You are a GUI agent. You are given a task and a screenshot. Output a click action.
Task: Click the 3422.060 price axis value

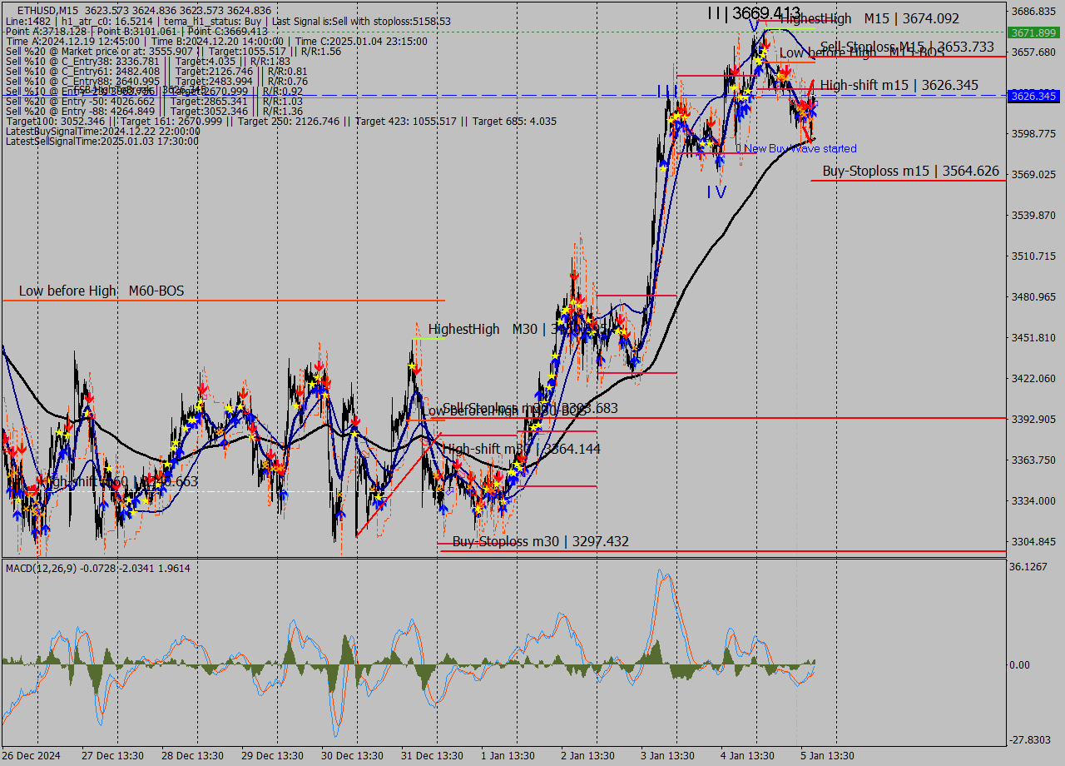1034,378
